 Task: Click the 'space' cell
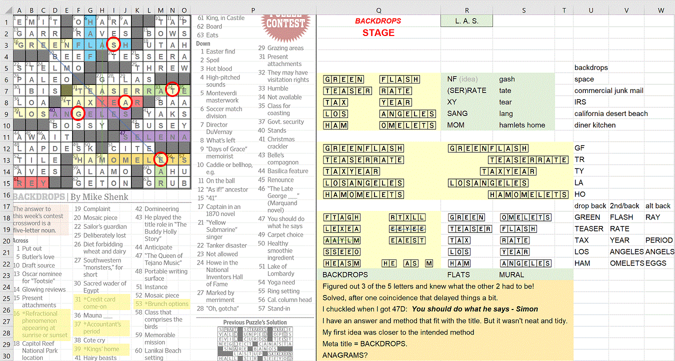[590, 79]
